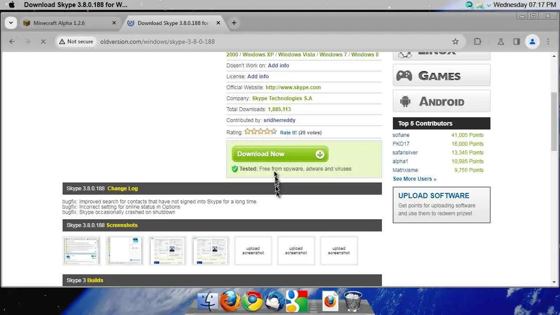Screen dimensions: 560x315
Task: Click the See More Users link
Action: 414,179
